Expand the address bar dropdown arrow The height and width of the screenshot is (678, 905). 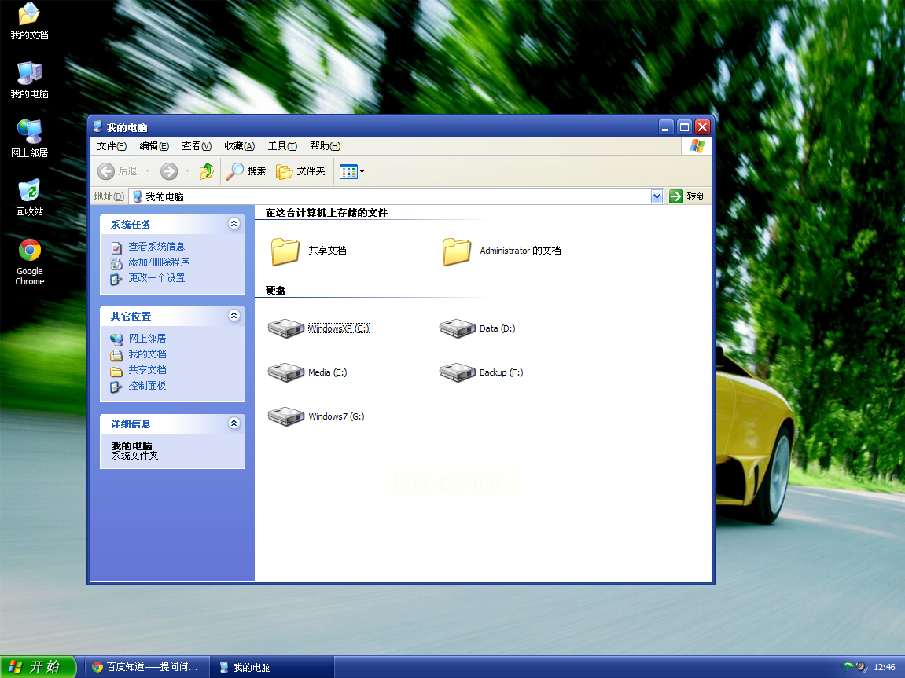coord(657,196)
